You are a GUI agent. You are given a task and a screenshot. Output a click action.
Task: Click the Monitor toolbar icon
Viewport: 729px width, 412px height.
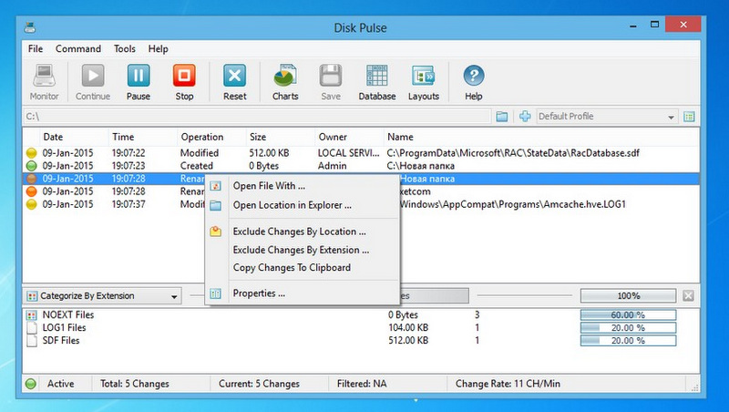[x=44, y=76]
